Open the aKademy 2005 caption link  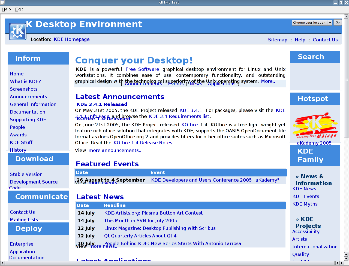point(314,143)
